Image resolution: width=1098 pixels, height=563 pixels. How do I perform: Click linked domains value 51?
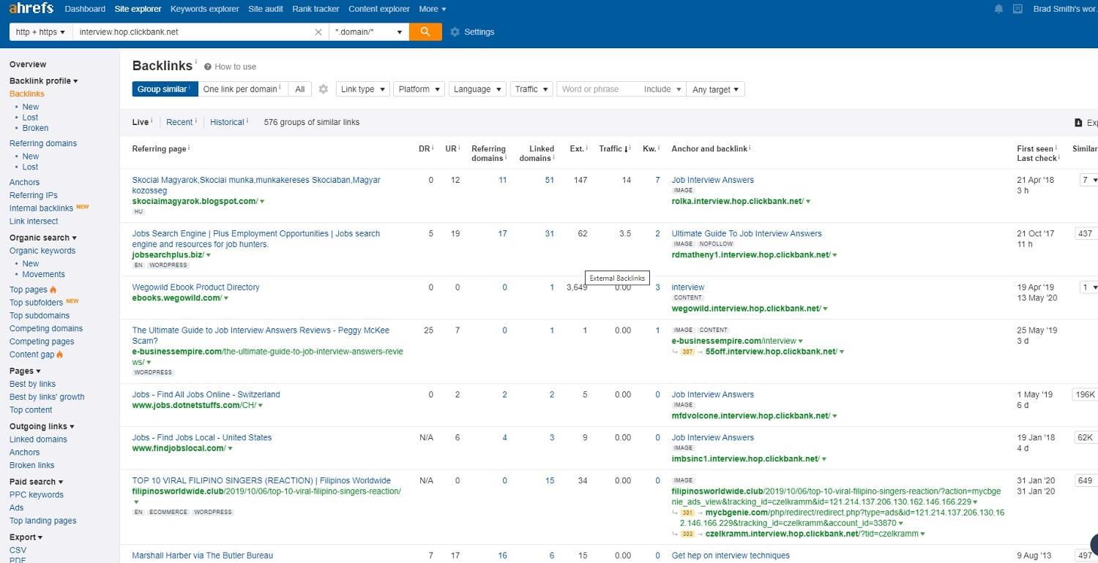[x=549, y=180]
